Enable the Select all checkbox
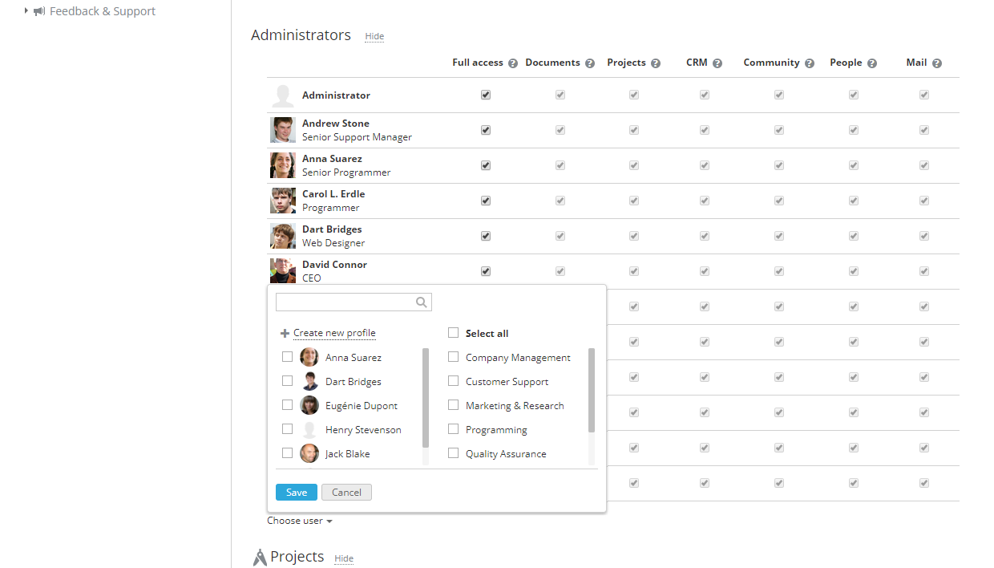The height and width of the screenshot is (568, 994). pyautogui.click(x=453, y=332)
